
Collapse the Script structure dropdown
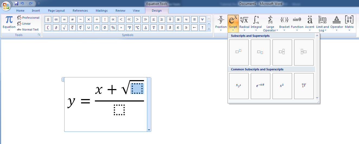(x=233, y=24)
